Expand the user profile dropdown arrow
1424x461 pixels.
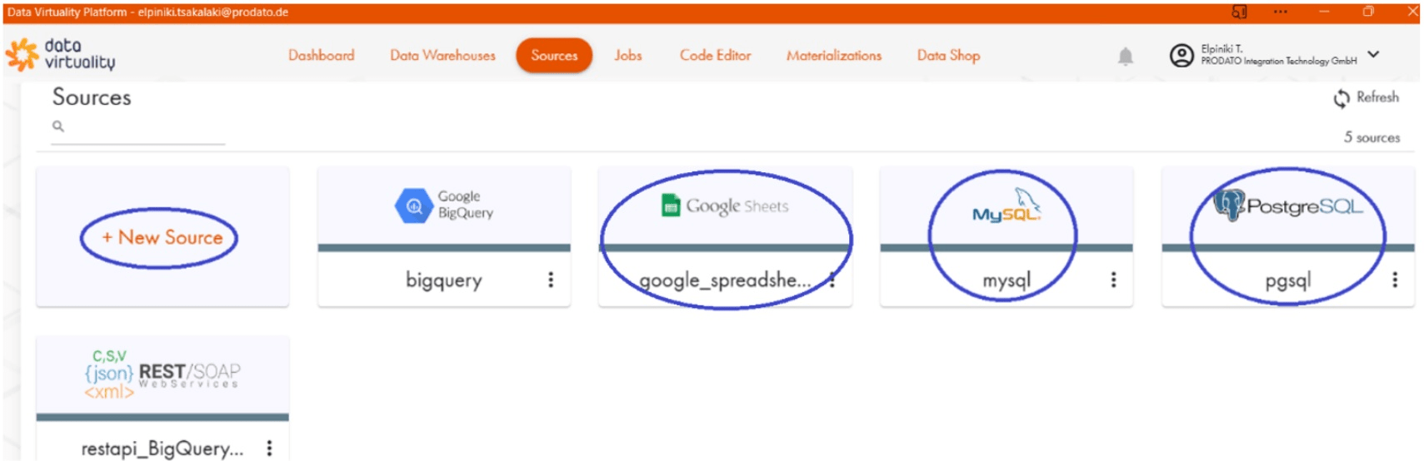[x=1373, y=55]
